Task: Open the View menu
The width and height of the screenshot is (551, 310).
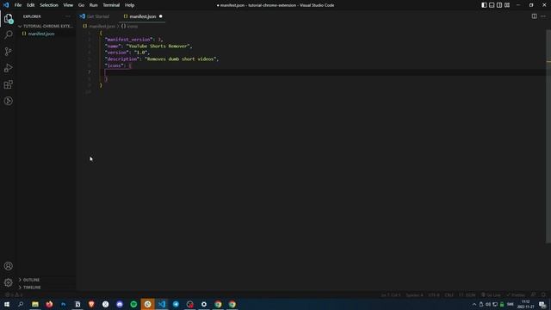Action: [x=68, y=5]
